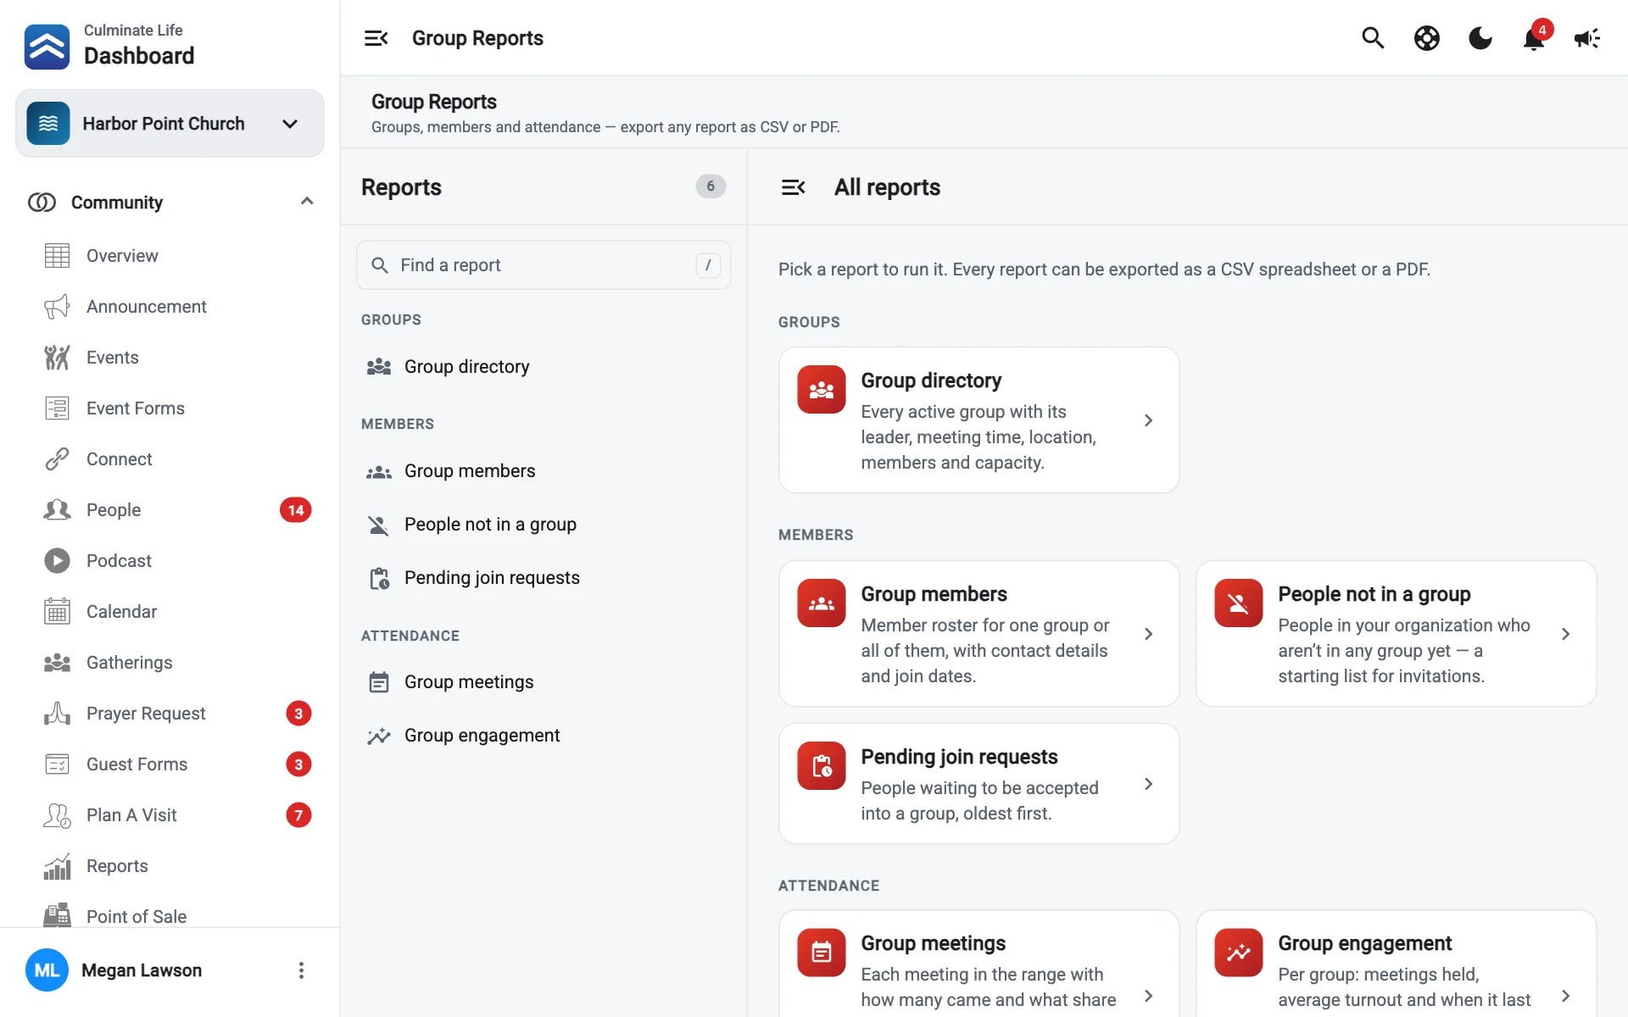Click the Prayer Request badge showing 3

[x=298, y=714]
